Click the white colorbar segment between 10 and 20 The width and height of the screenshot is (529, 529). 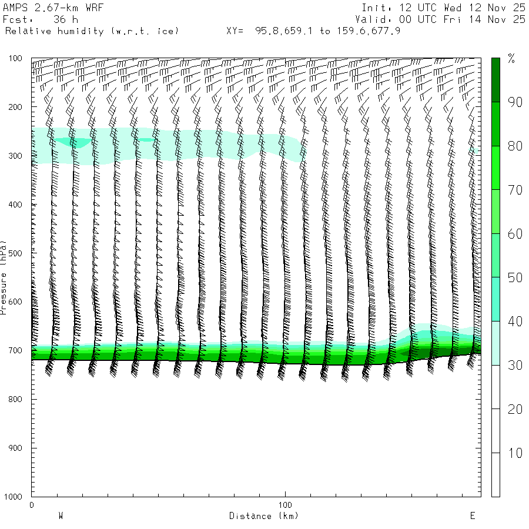[x=495, y=431]
